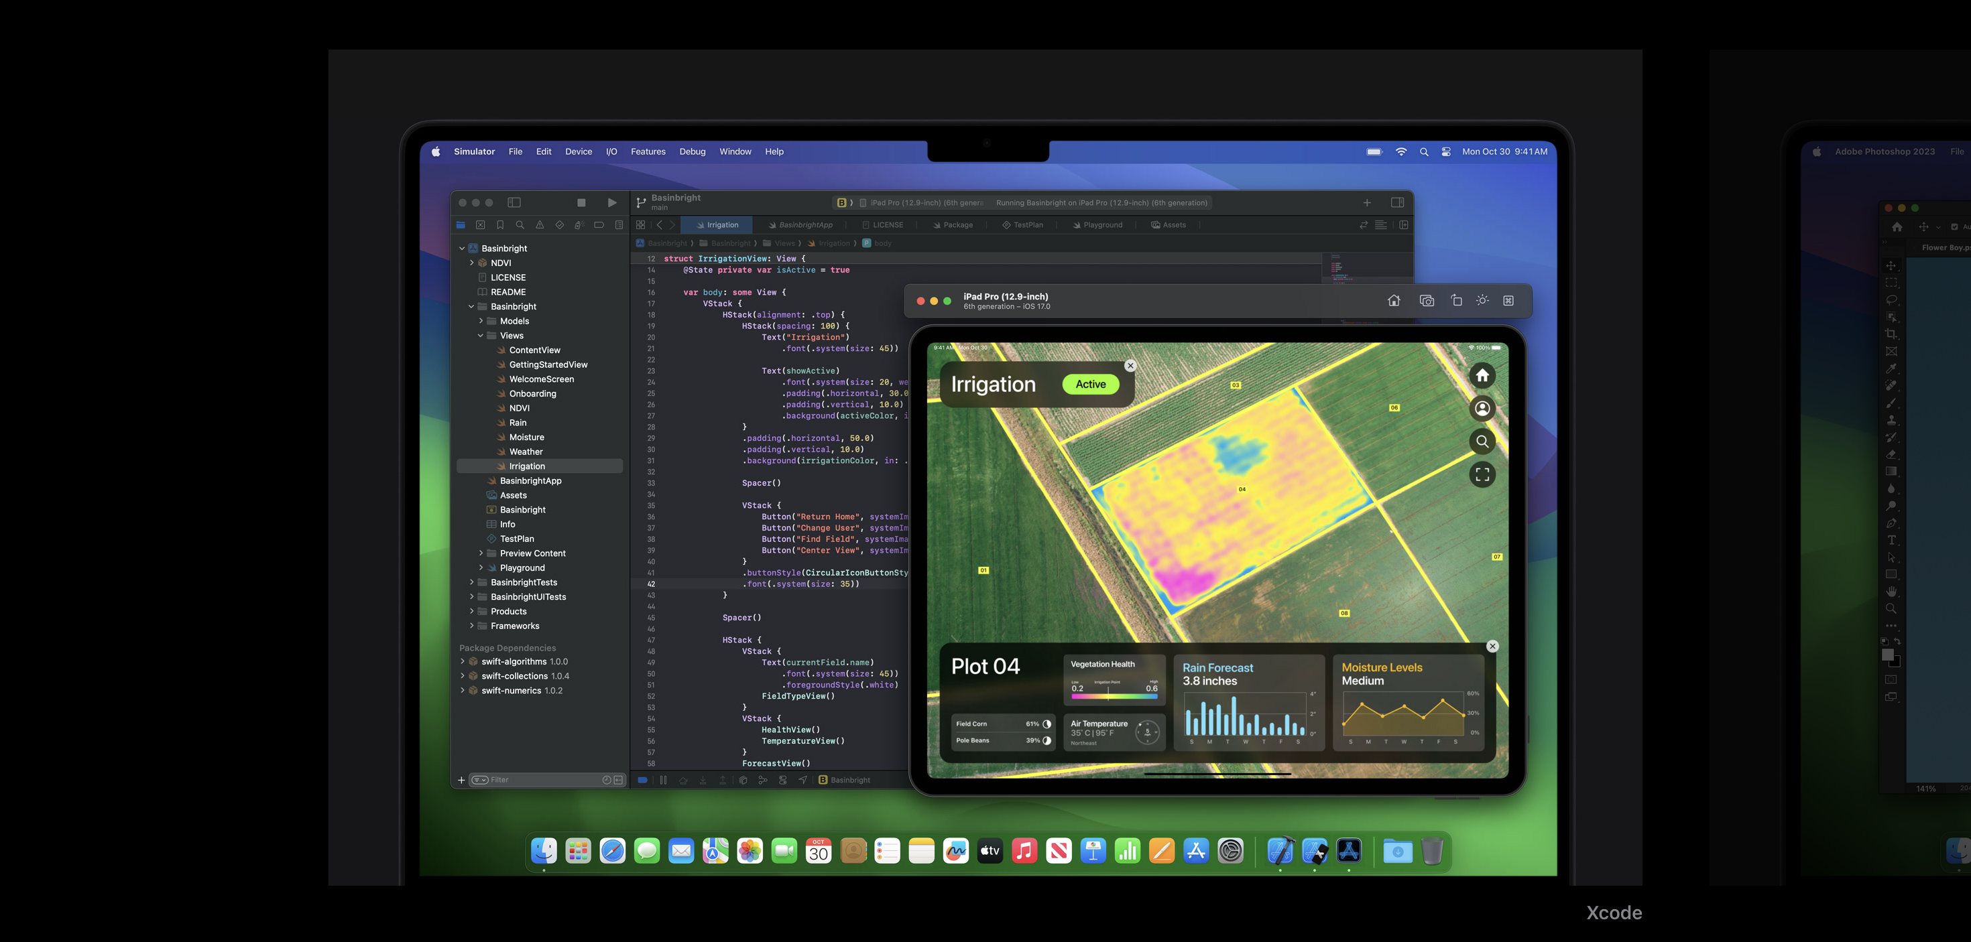
Task: Select the Project navigator folder icon
Action: [x=461, y=225]
